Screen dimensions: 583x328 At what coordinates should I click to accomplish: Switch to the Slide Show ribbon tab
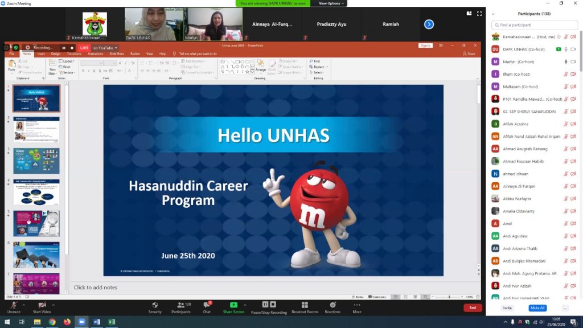116,53
